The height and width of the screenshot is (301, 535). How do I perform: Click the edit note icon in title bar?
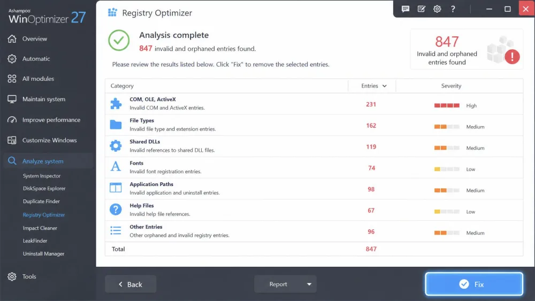click(x=422, y=9)
